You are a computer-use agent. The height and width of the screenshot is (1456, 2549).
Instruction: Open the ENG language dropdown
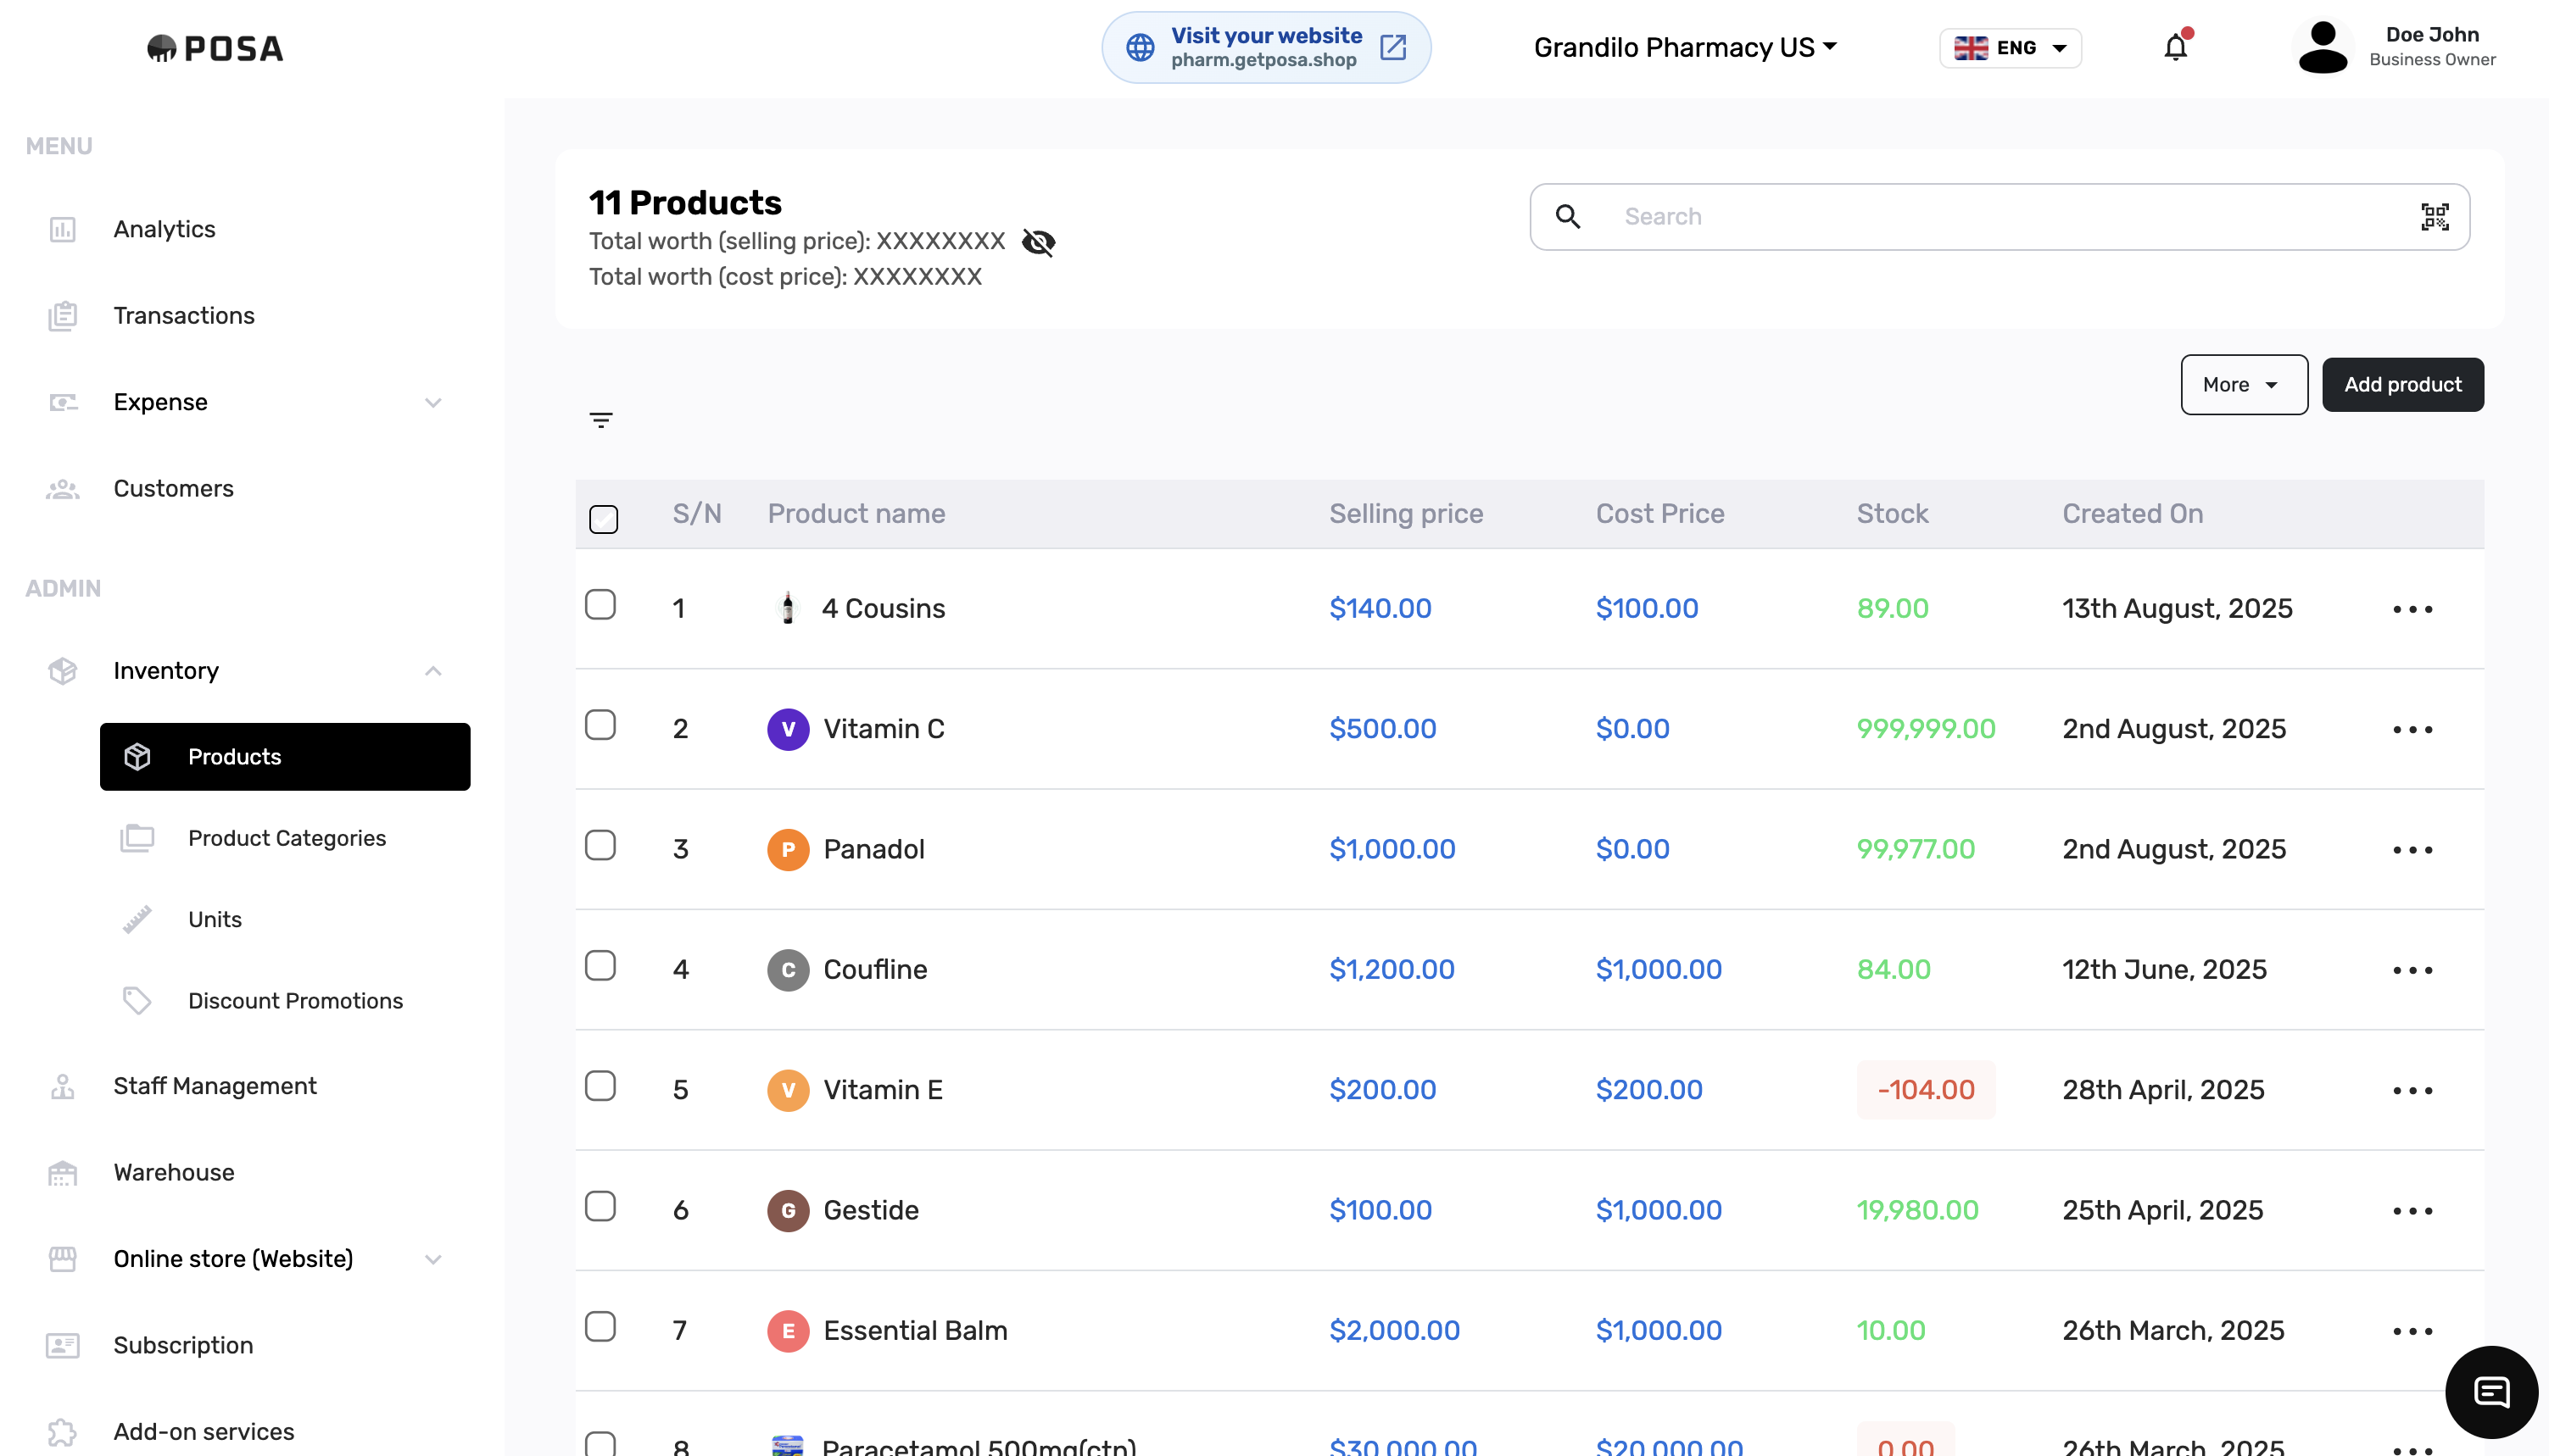click(2010, 48)
